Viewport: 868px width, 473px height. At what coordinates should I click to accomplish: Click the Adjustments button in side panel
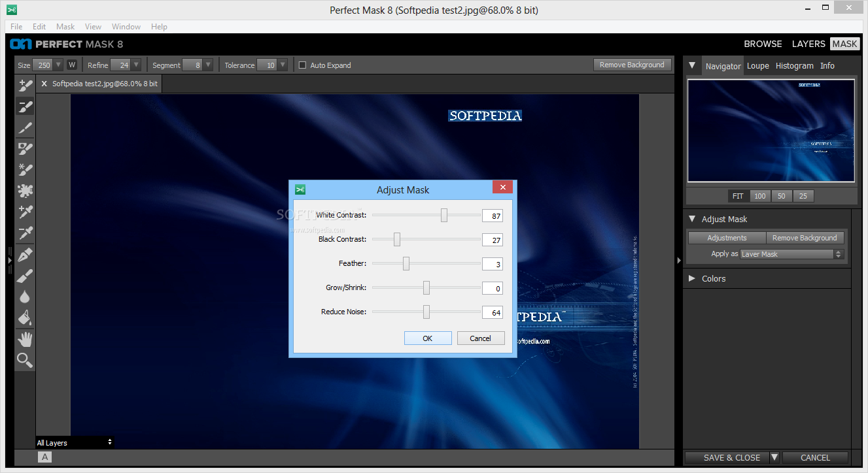727,238
